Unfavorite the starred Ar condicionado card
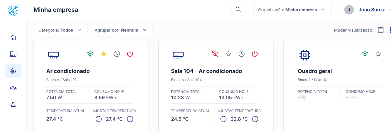Viewport: 391px width, 132px height. (x=103, y=54)
